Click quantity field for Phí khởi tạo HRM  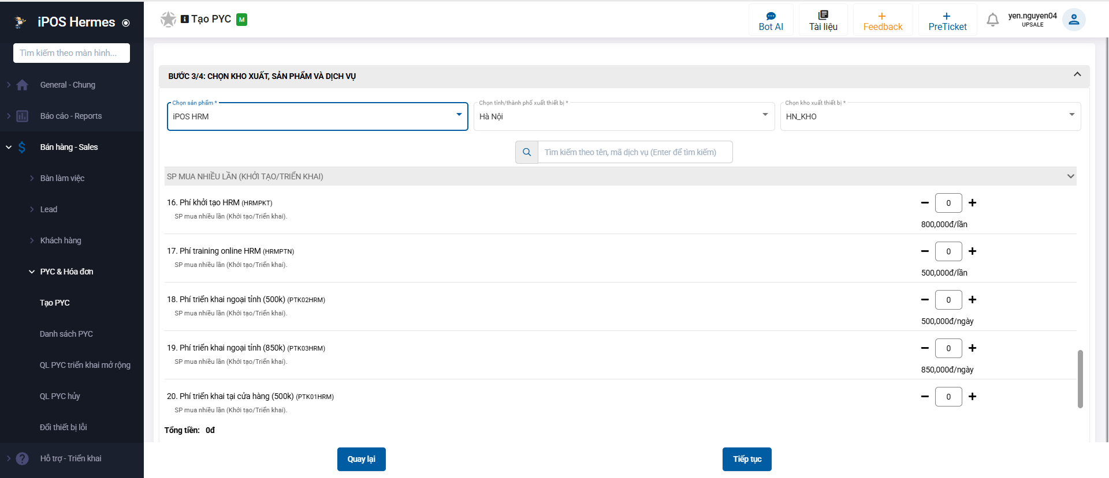948,203
